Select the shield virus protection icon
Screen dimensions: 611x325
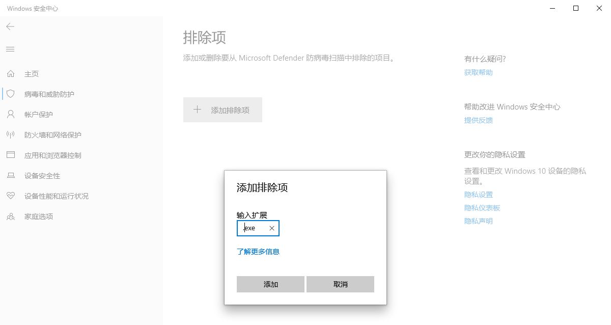pos(10,94)
